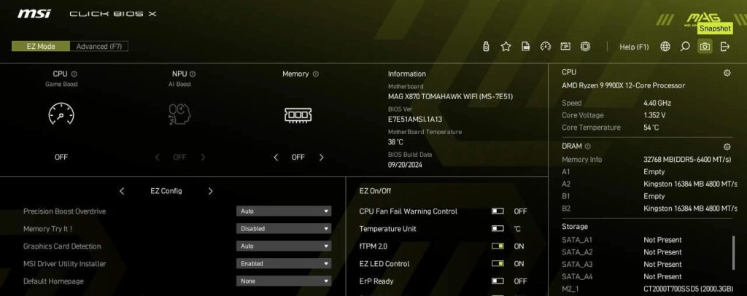Click the Game Boost speedometer icon
Viewport: 747px width, 296px height.
click(x=61, y=114)
